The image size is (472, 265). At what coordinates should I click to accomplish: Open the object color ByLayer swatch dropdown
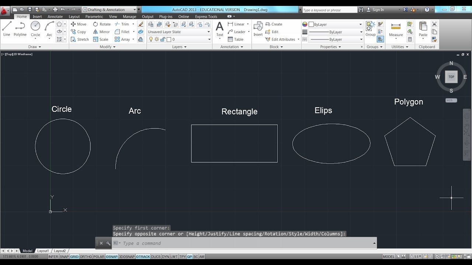pos(336,24)
